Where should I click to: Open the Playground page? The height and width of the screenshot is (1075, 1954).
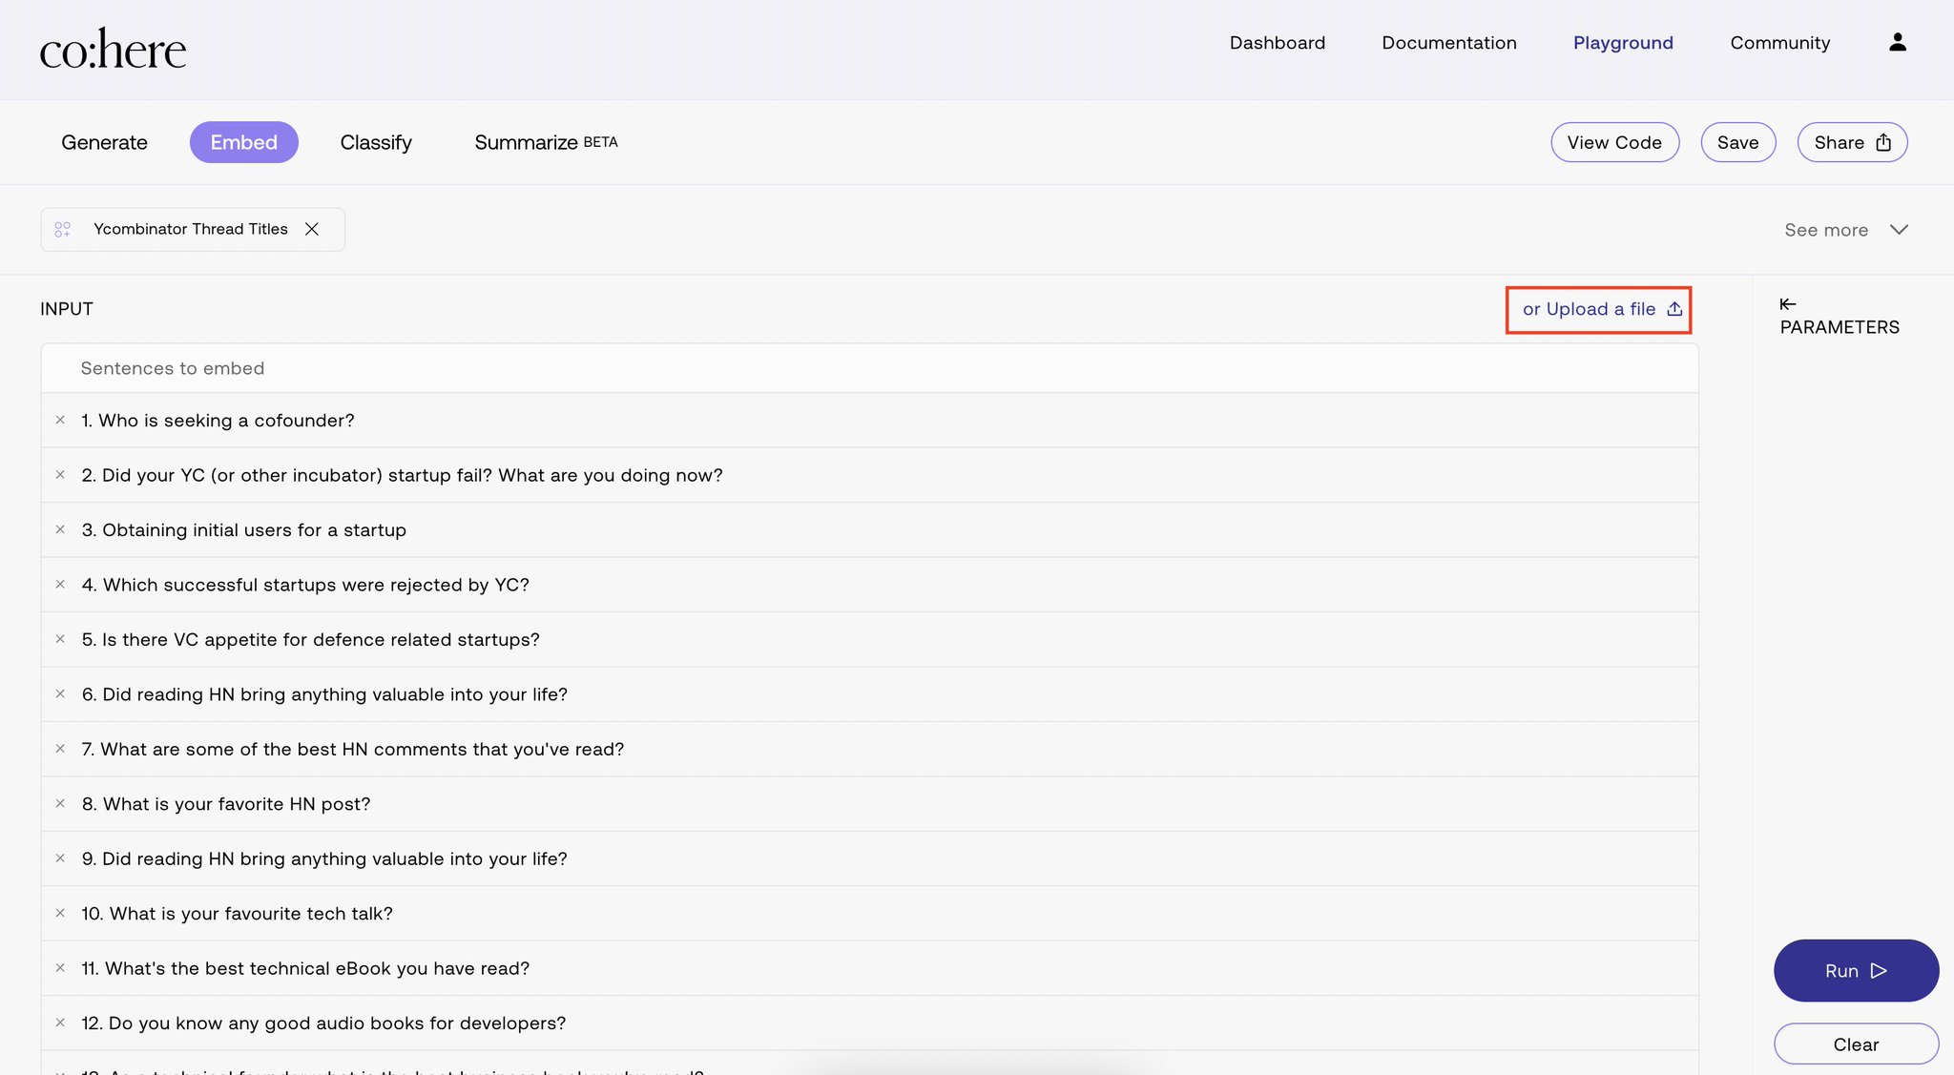[1623, 43]
